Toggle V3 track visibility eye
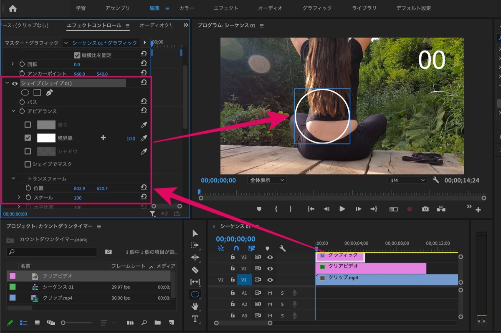Image resolution: width=501 pixels, height=333 pixels. tap(270, 257)
